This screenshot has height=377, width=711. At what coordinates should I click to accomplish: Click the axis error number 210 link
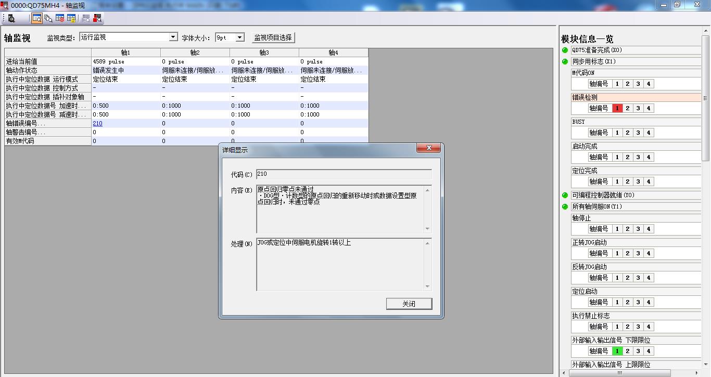click(97, 123)
